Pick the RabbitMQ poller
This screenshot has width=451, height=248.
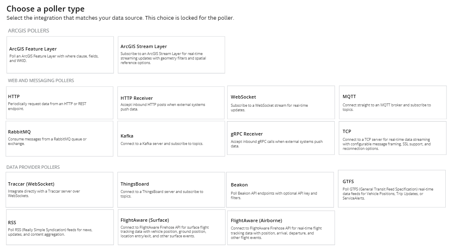(x=60, y=138)
